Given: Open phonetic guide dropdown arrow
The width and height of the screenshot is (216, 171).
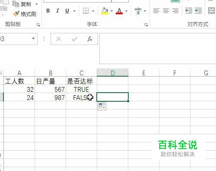Looking at the screenshot, I should tap(145, 11).
